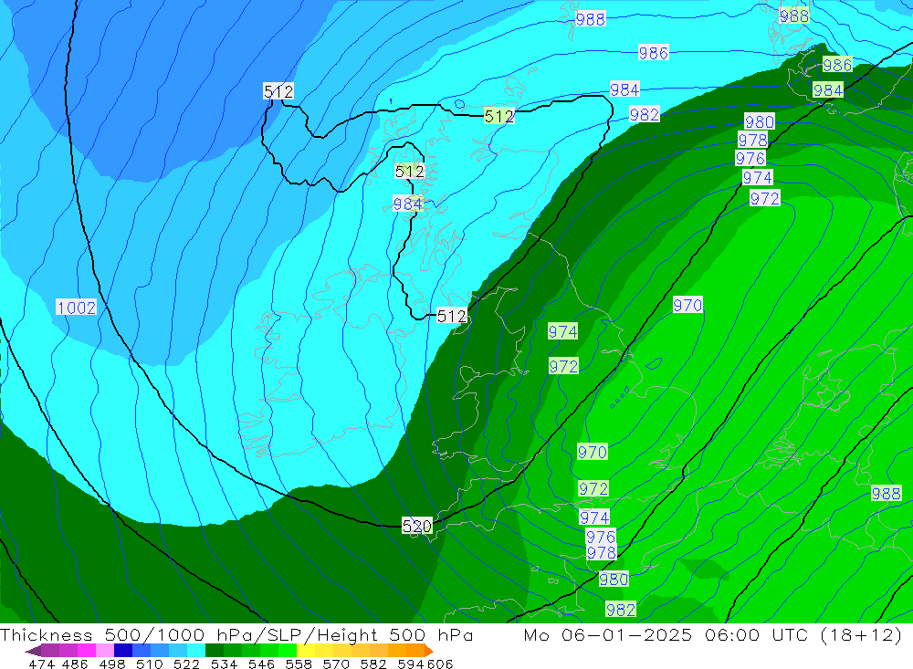This screenshot has width=913, height=669.
Task: Click legend value 498
Action: (111, 664)
